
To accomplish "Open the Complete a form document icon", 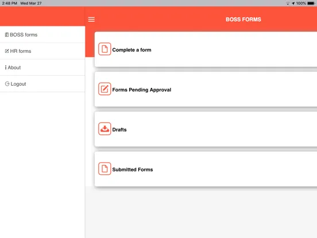I will click(105, 49).
